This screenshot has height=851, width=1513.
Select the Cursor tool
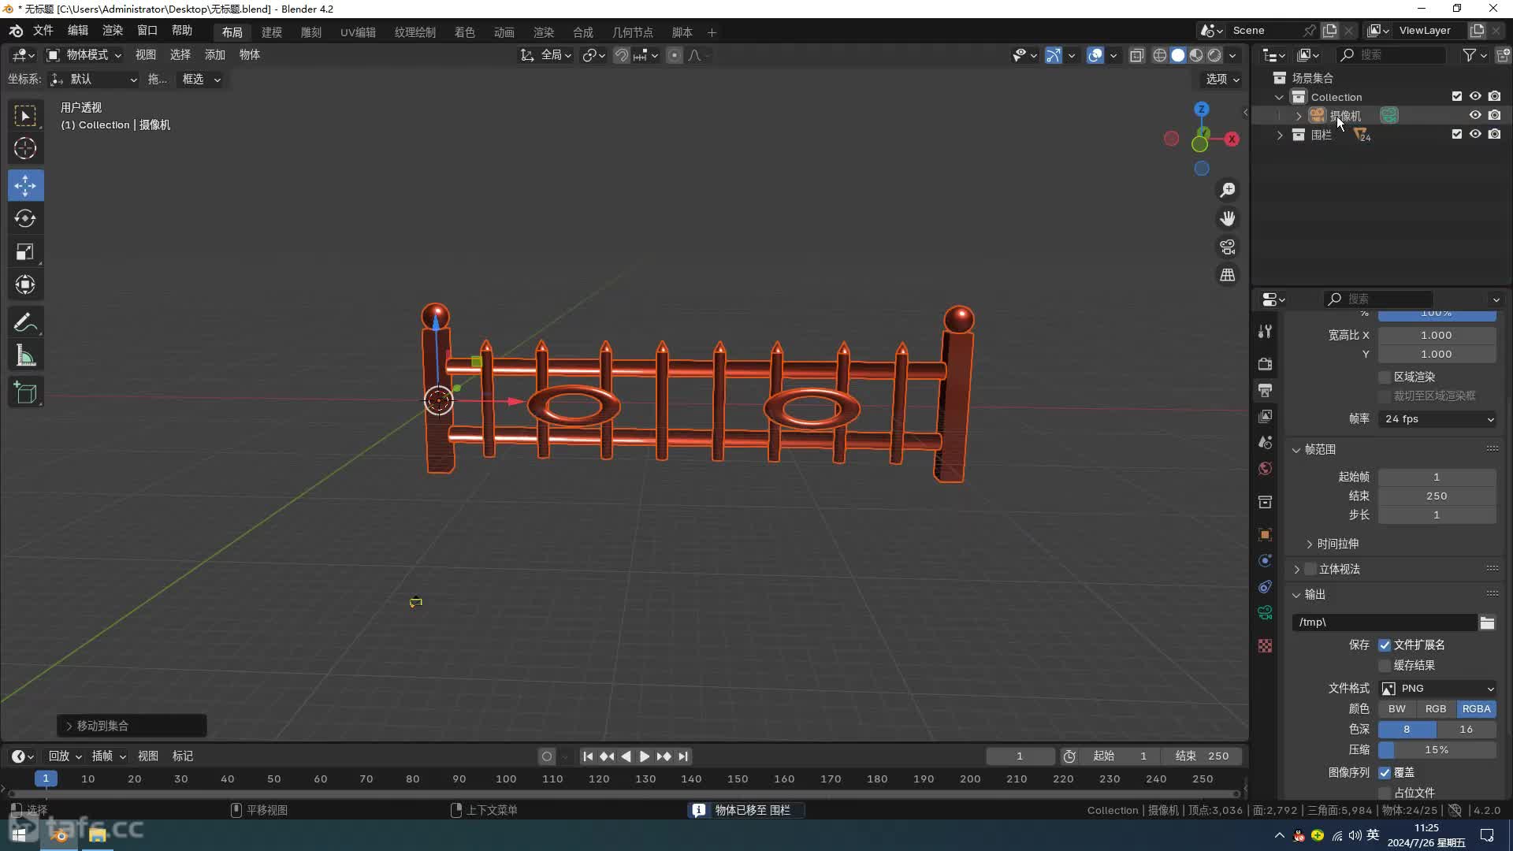point(25,149)
